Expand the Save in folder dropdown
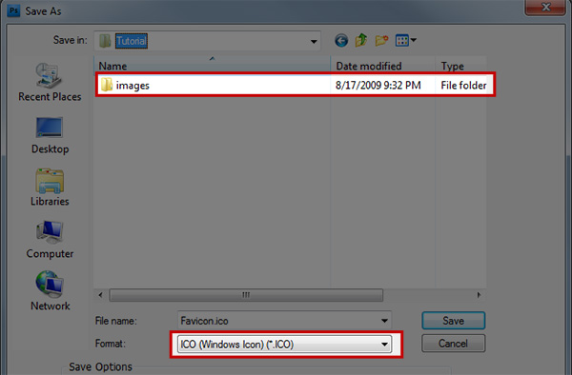Viewport: 572px width, 375px height. pos(314,42)
